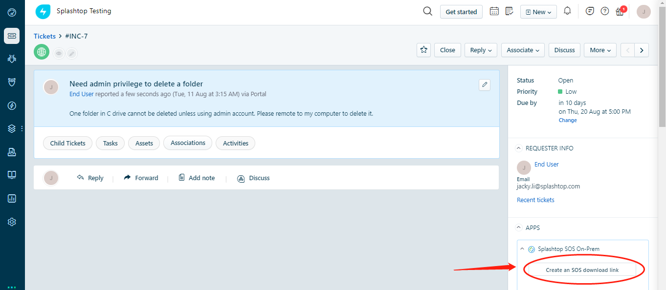Click Add note below the ticket
Screen dimensions: 666x290
pyautogui.click(x=197, y=178)
